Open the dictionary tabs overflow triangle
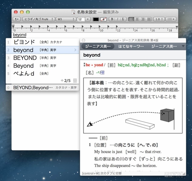 pyautogui.click(x=183, y=46)
